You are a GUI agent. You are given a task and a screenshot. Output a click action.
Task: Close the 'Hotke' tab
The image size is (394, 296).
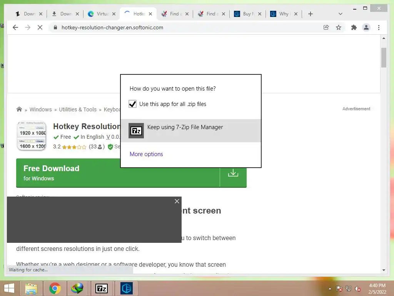(150, 14)
